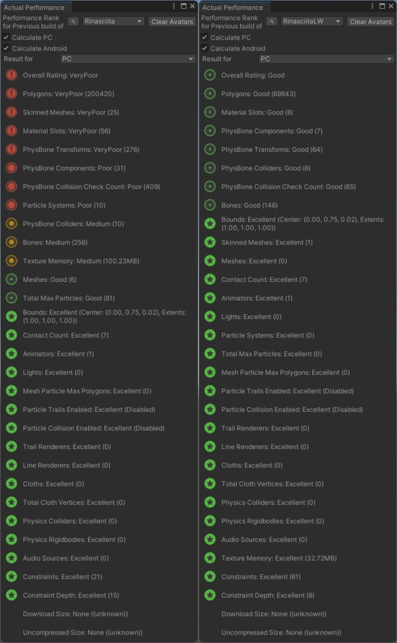This screenshot has width=397, height=643.
Task: Uncheck Calculate Android in the left panel
Action: coord(6,48)
